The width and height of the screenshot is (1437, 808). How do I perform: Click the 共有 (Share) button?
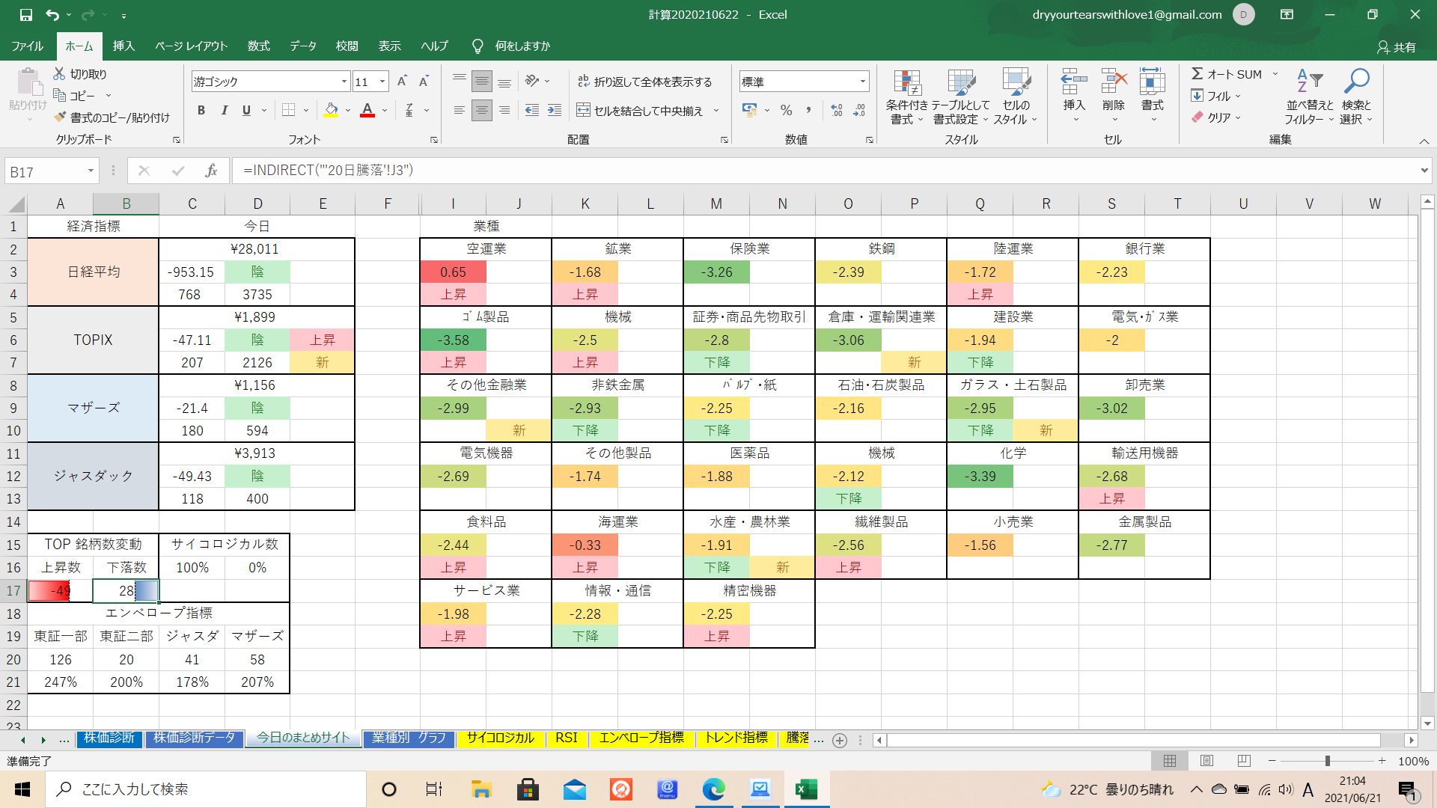click(1396, 47)
